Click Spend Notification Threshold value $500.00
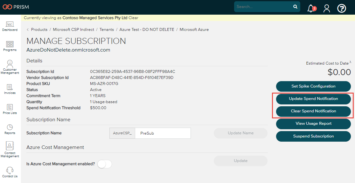 [x=98, y=108]
